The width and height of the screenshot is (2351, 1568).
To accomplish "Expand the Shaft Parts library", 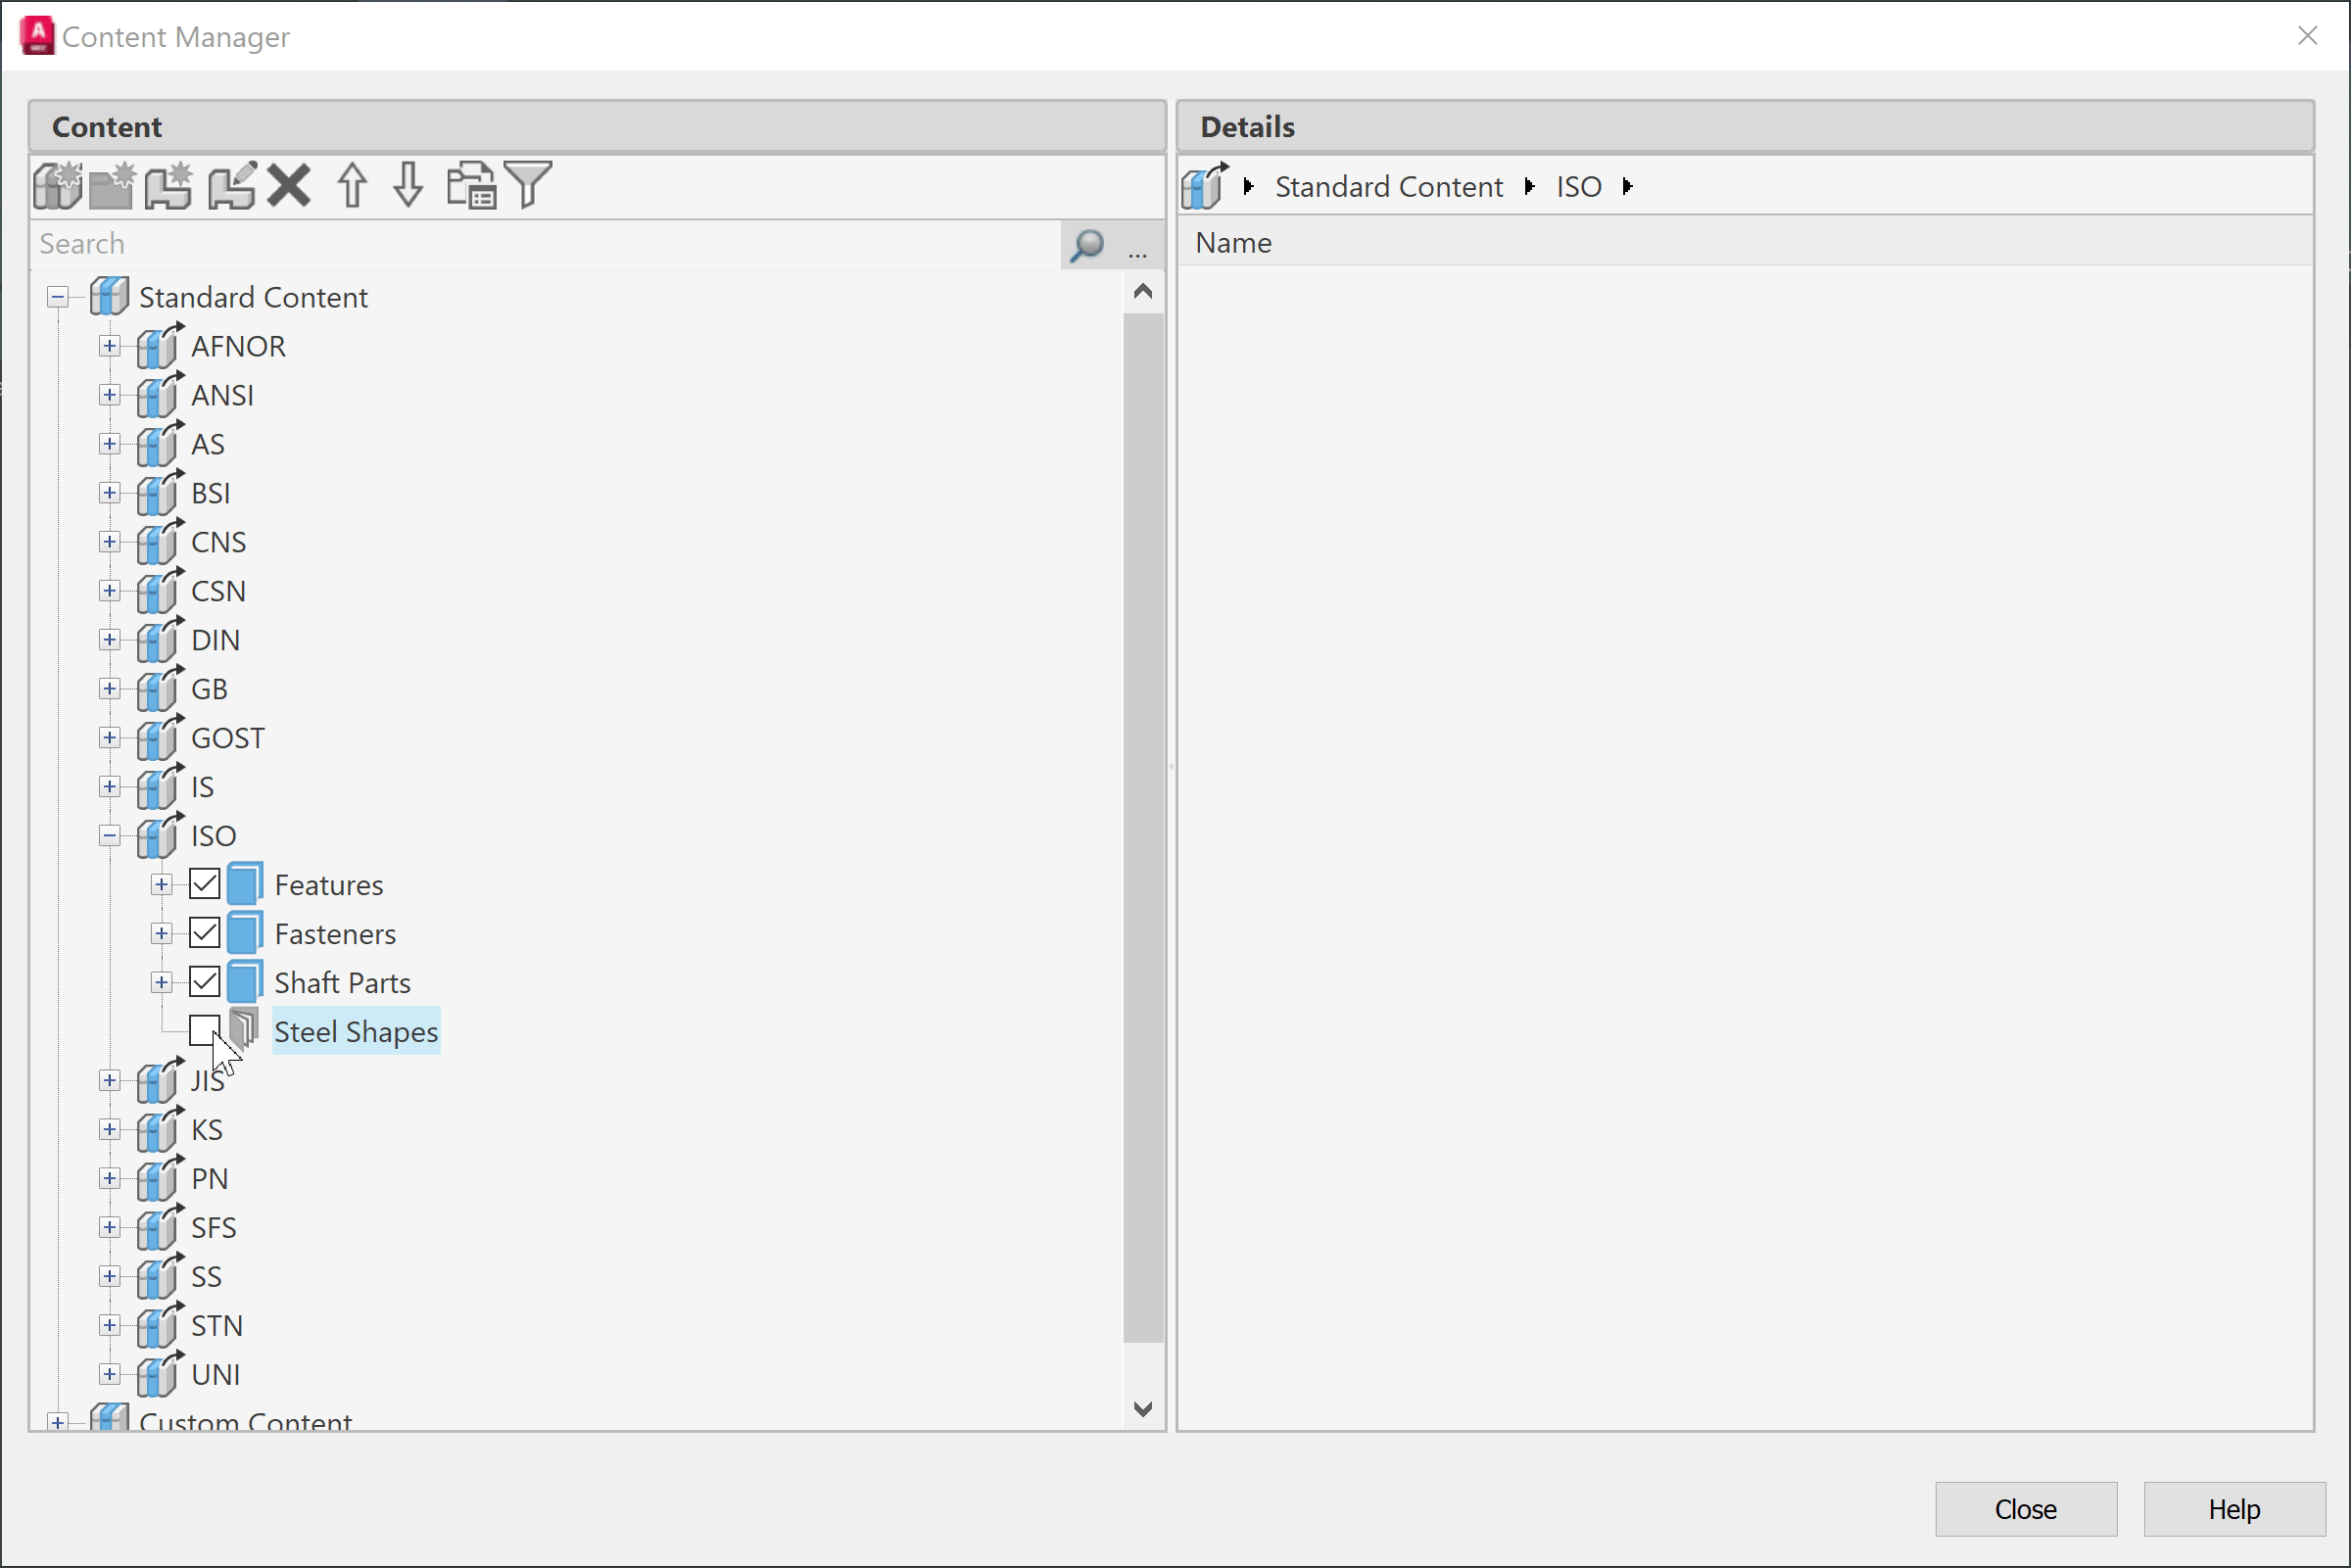I will [x=161, y=982].
